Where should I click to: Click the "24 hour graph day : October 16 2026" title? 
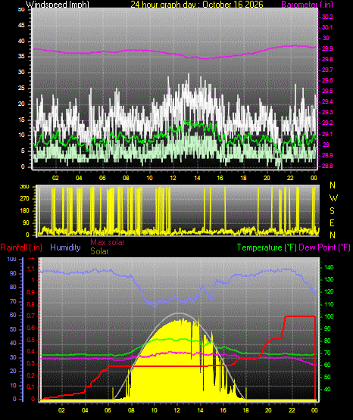coord(197,5)
